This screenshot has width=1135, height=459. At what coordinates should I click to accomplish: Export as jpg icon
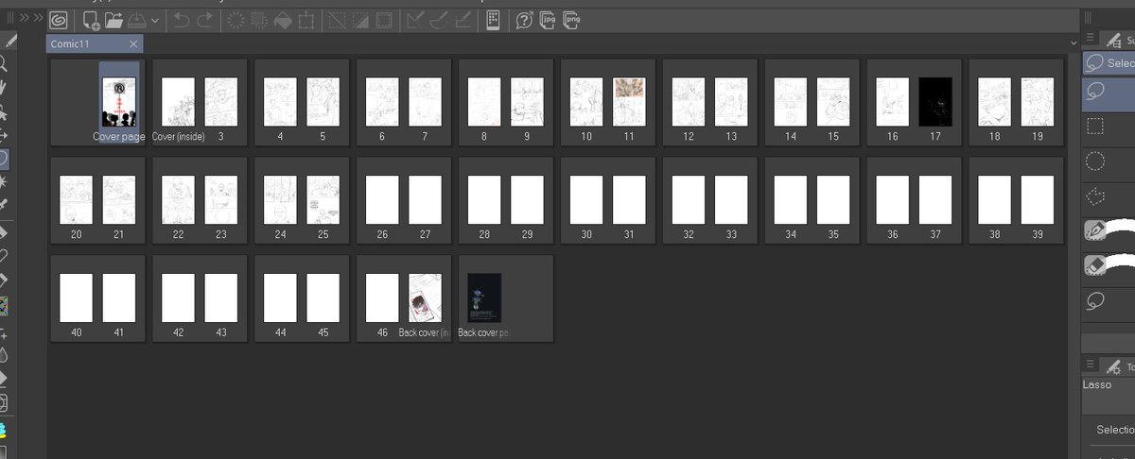pyautogui.click(x=549, y=19)
